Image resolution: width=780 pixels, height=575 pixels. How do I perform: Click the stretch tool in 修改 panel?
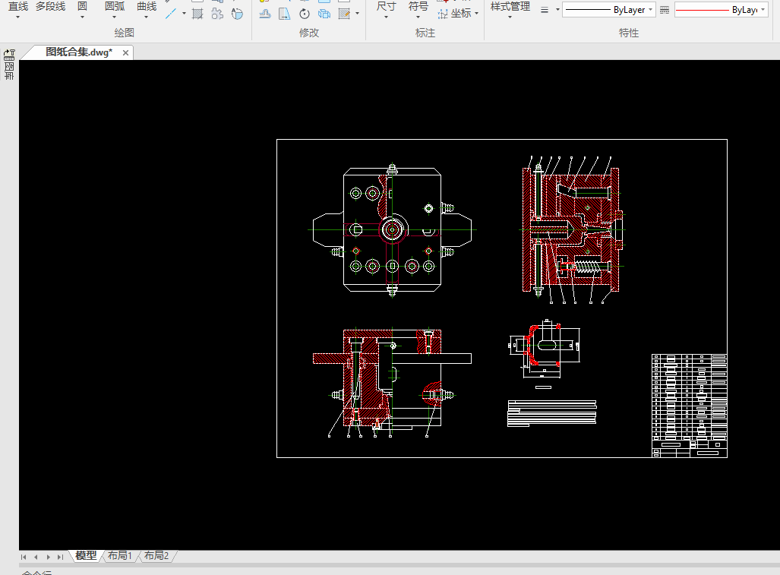coord(284,14)
